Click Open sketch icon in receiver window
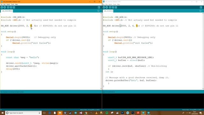Screen dimensions: 204x115 (113, 7)
